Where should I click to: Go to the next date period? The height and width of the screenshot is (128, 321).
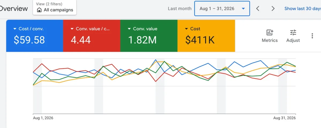pyautogui.click(x=273, y=9)
